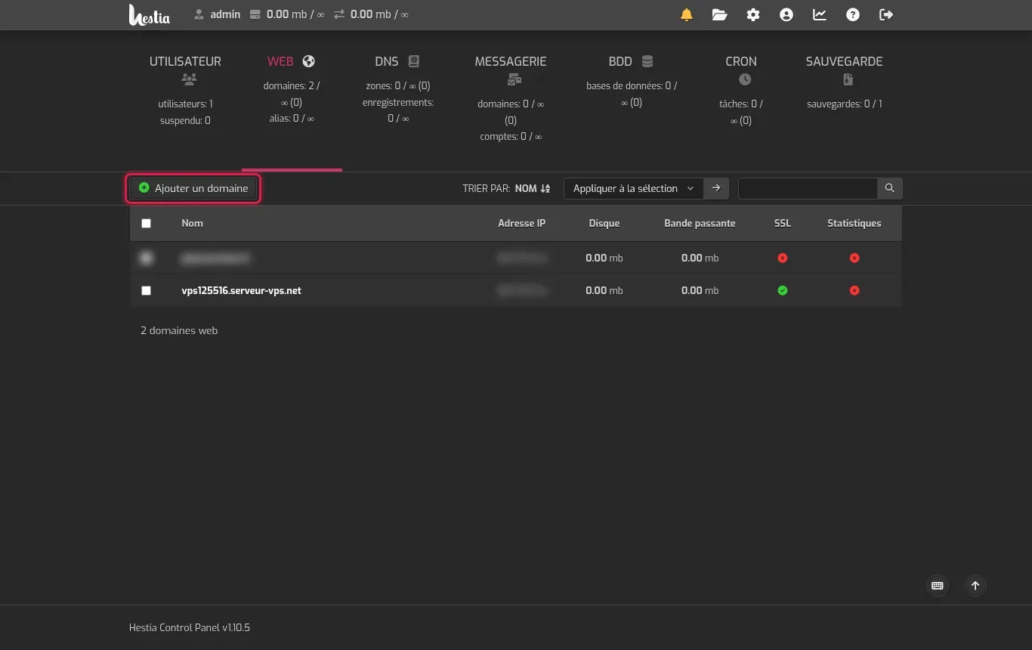Switch to the DNS tab
Viewport: 1032px width, 650px height.
tap(397, 61)
